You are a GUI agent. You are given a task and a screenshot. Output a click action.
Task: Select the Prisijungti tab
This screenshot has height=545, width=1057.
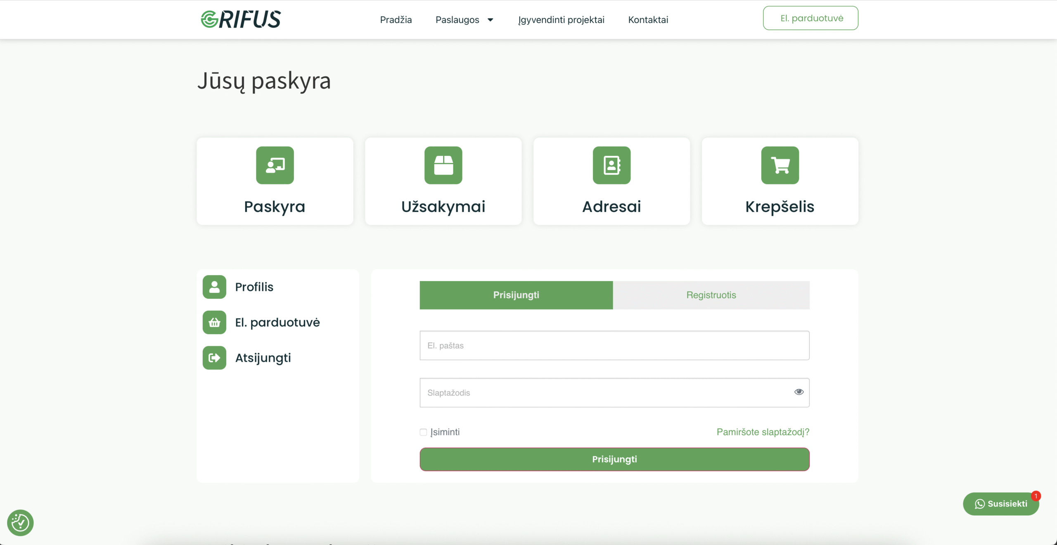[516, 295]
